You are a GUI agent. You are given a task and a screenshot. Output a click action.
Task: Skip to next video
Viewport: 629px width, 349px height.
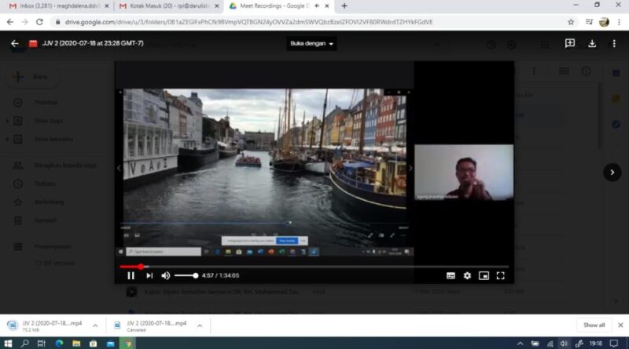pos(149,275)
